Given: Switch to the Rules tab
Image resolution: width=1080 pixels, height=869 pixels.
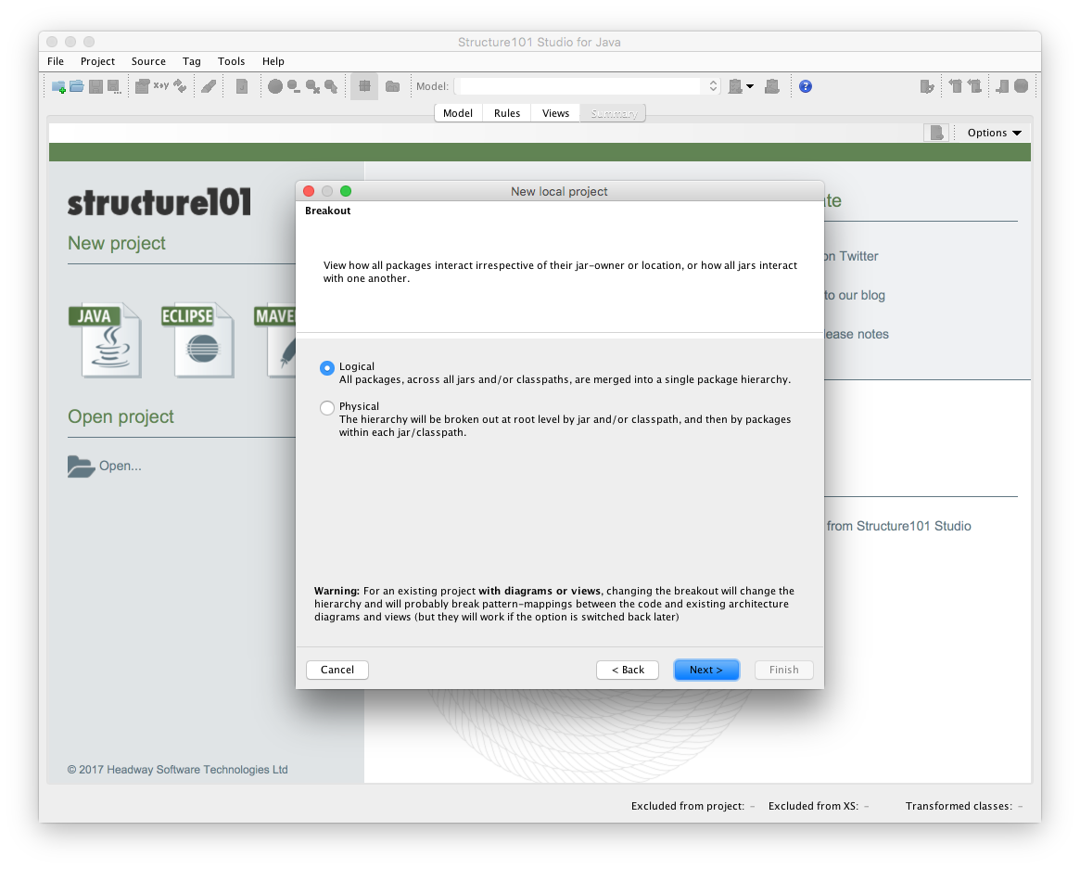Looking at the screenshot, I should (507, 113).
